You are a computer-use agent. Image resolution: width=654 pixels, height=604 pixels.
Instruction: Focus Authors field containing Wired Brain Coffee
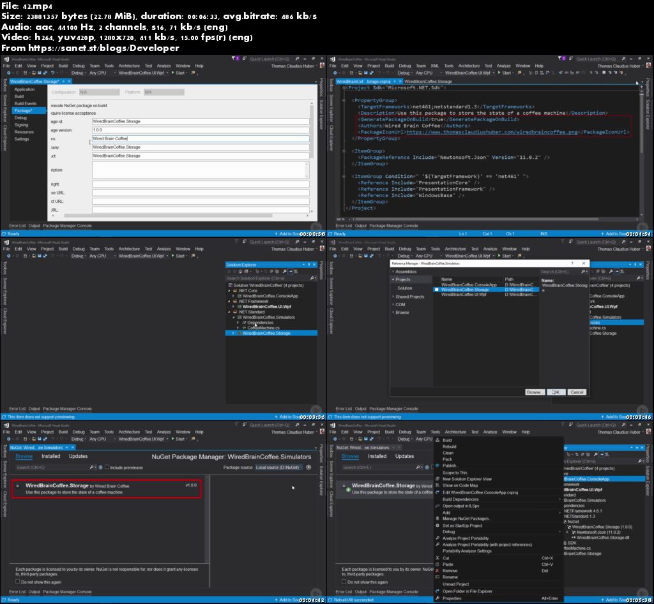coord(201,138)
